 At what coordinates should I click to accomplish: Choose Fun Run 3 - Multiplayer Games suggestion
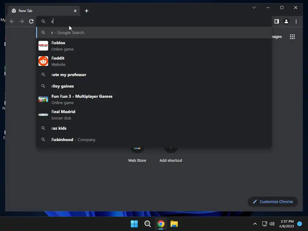154,99
